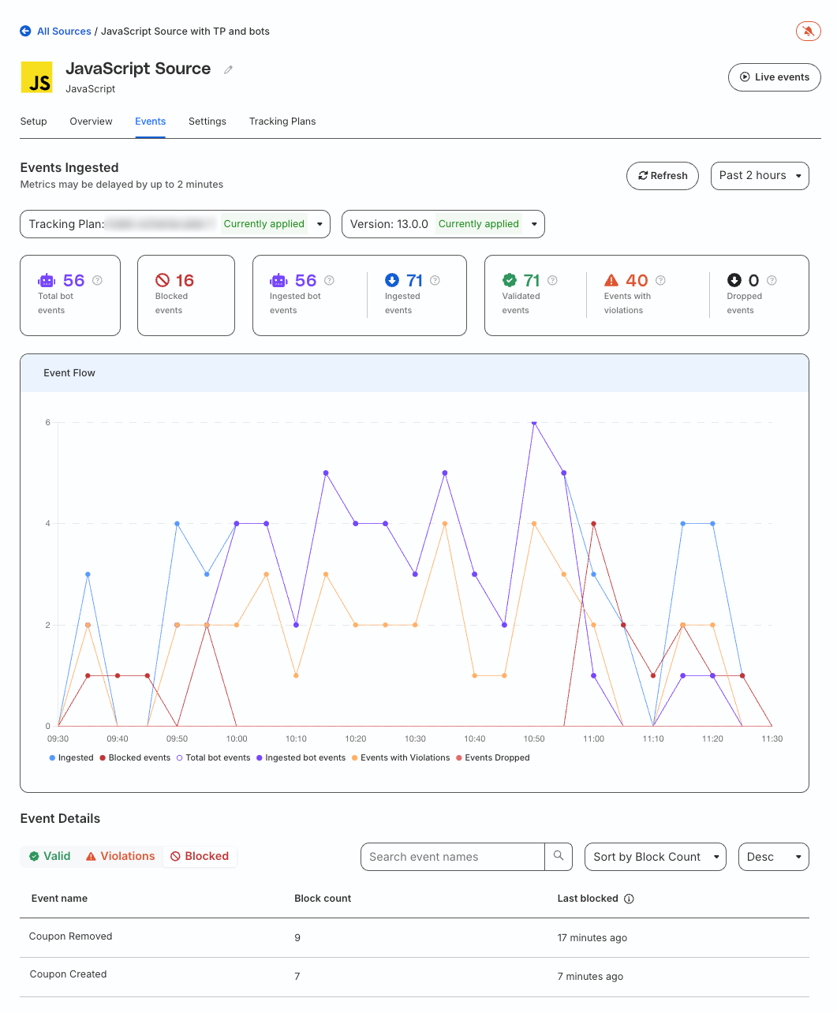Click the back arrow icon beside All Sources
The width and height of the screenshot is (837, 1013).
25,32
